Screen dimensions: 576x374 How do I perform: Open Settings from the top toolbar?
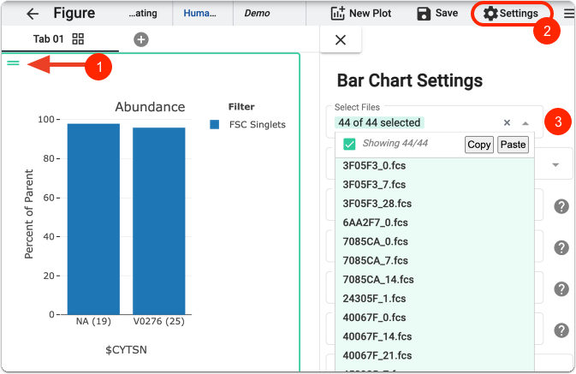pyautogui.click(x=511, y=14)
